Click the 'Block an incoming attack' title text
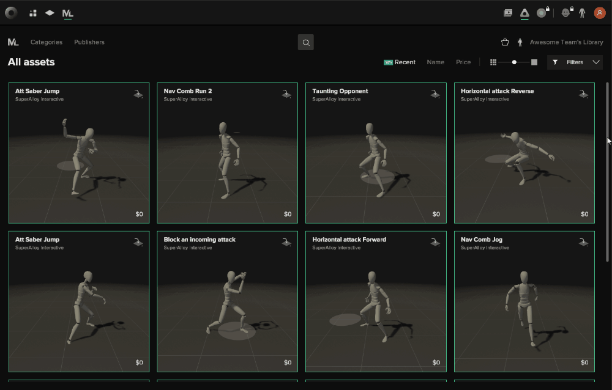The image size is (612, 390). coord(200,240)
